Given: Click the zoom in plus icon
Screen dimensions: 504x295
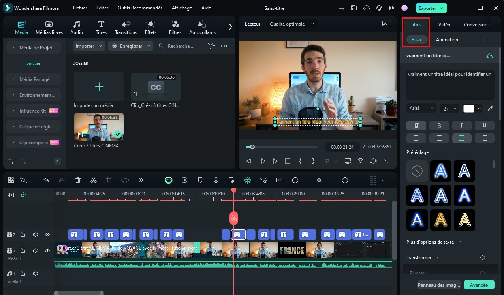Looking at the screenshot, I should coord(345,180).
